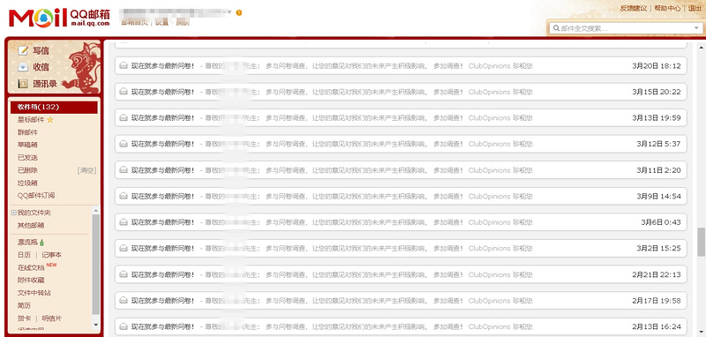Click envelope icon of 3月9日 14:54 email
Viewport: 706px width, 337px height.
(x=123, y=196)
